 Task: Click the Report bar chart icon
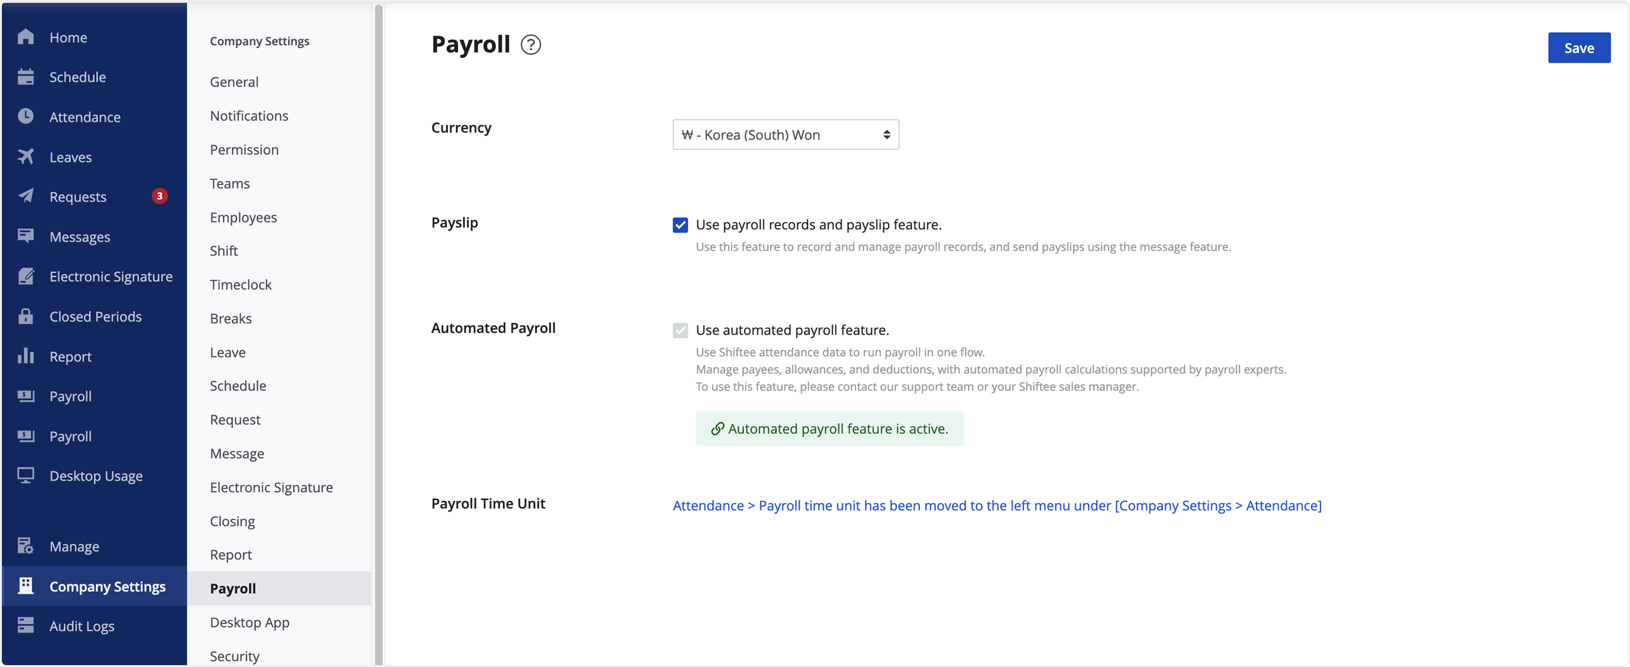click(25, 356)
